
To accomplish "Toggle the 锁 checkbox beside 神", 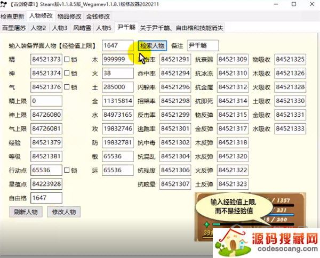I will point(67,73).
